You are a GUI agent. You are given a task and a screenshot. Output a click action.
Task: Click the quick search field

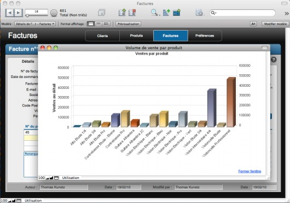[x=242, y=13]
